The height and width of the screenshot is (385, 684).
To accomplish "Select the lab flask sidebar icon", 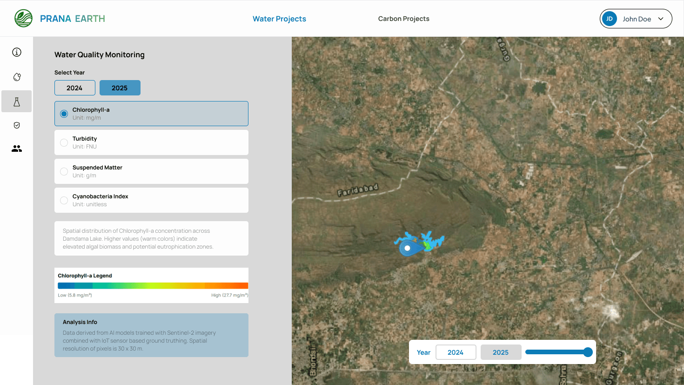I will pos(17,101).
